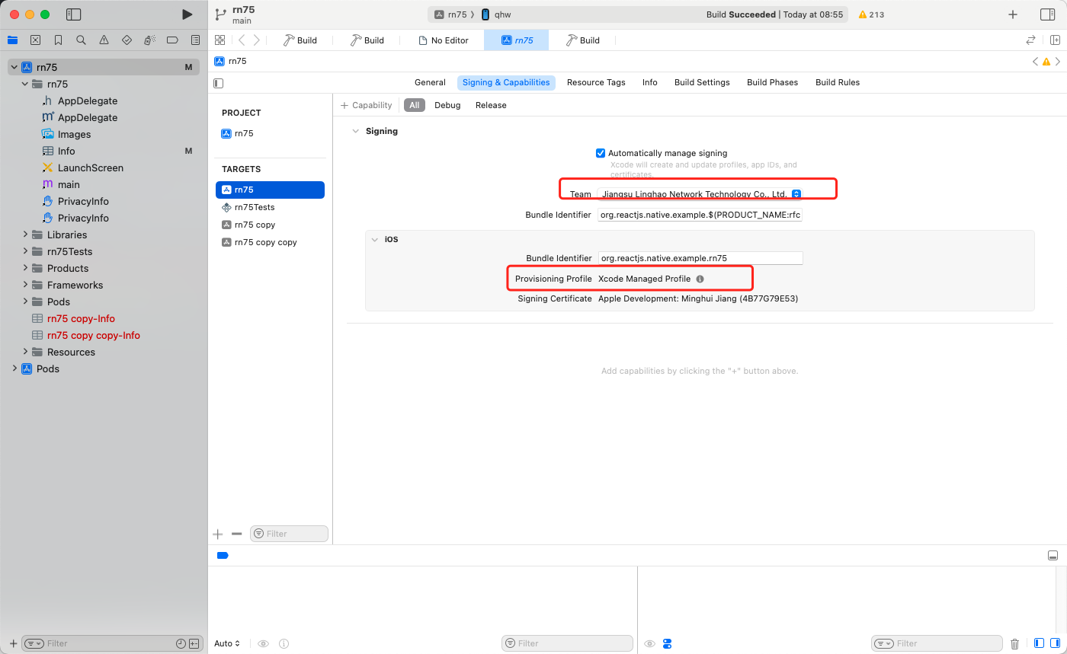The height and width of the screenshot is (654, 1067).
Task: Click the add Capability button
Action: pos(367,105)
